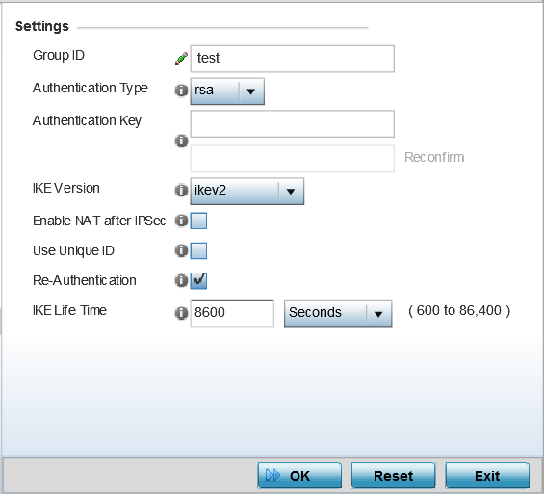Click info icon for Enable NAT after IPSec
Screen dimensions: 544x494
click(x=181, y=221)
